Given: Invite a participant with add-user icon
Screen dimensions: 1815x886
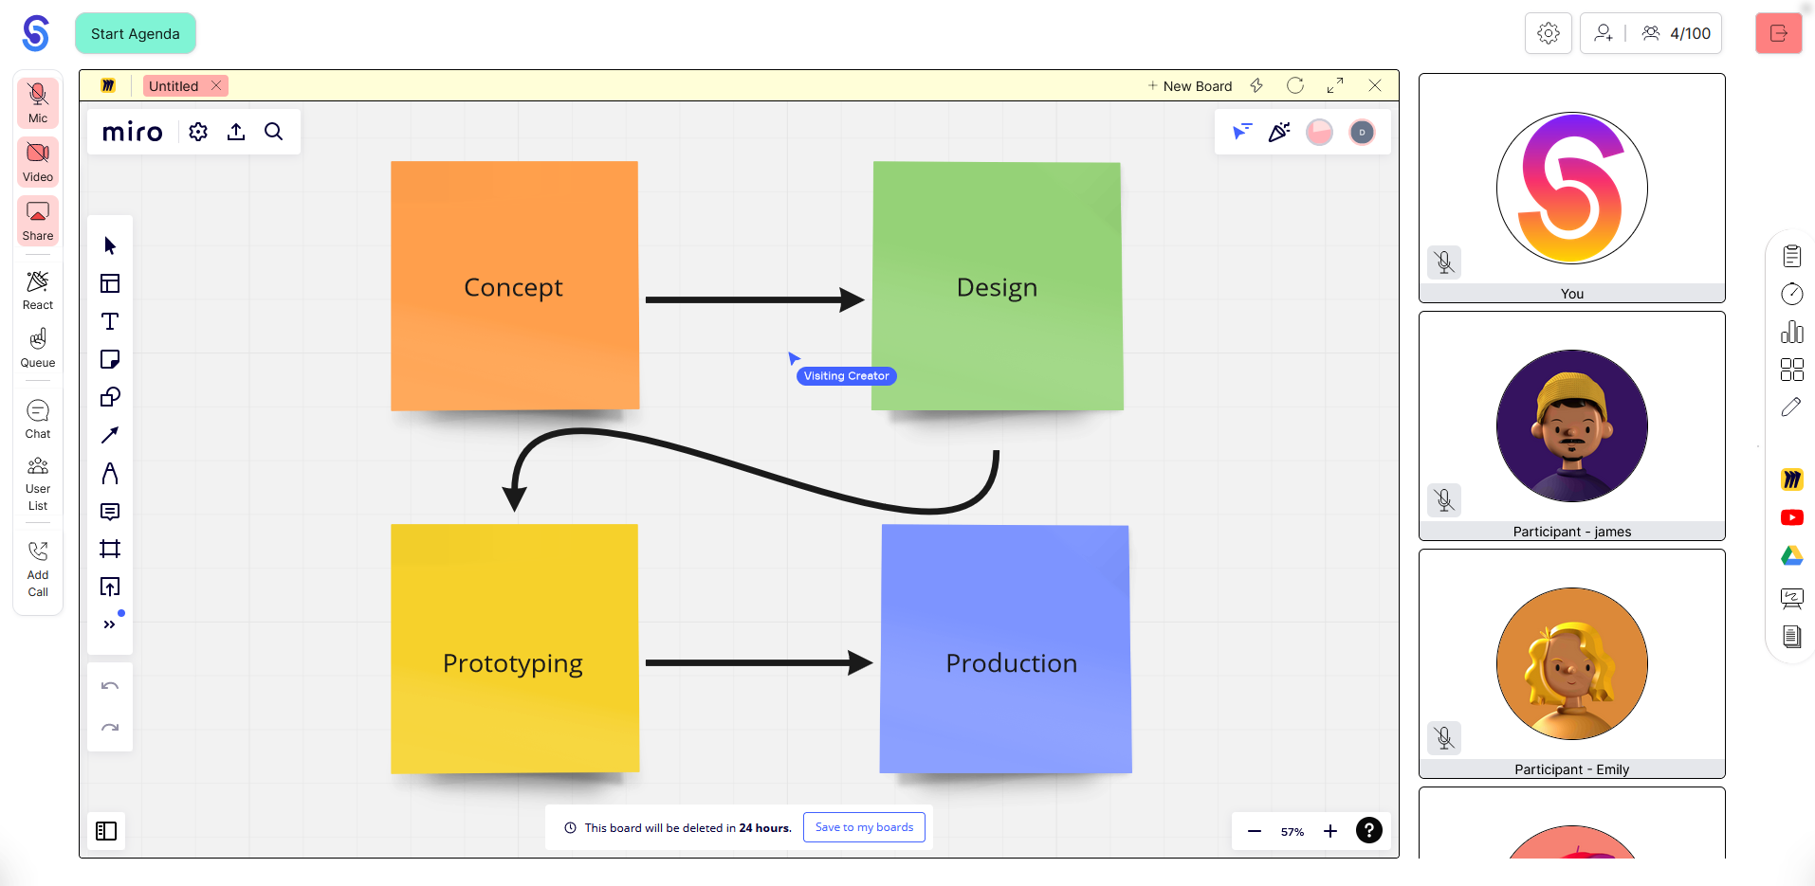Looking at the screenshot, I should pos(1604,33).
